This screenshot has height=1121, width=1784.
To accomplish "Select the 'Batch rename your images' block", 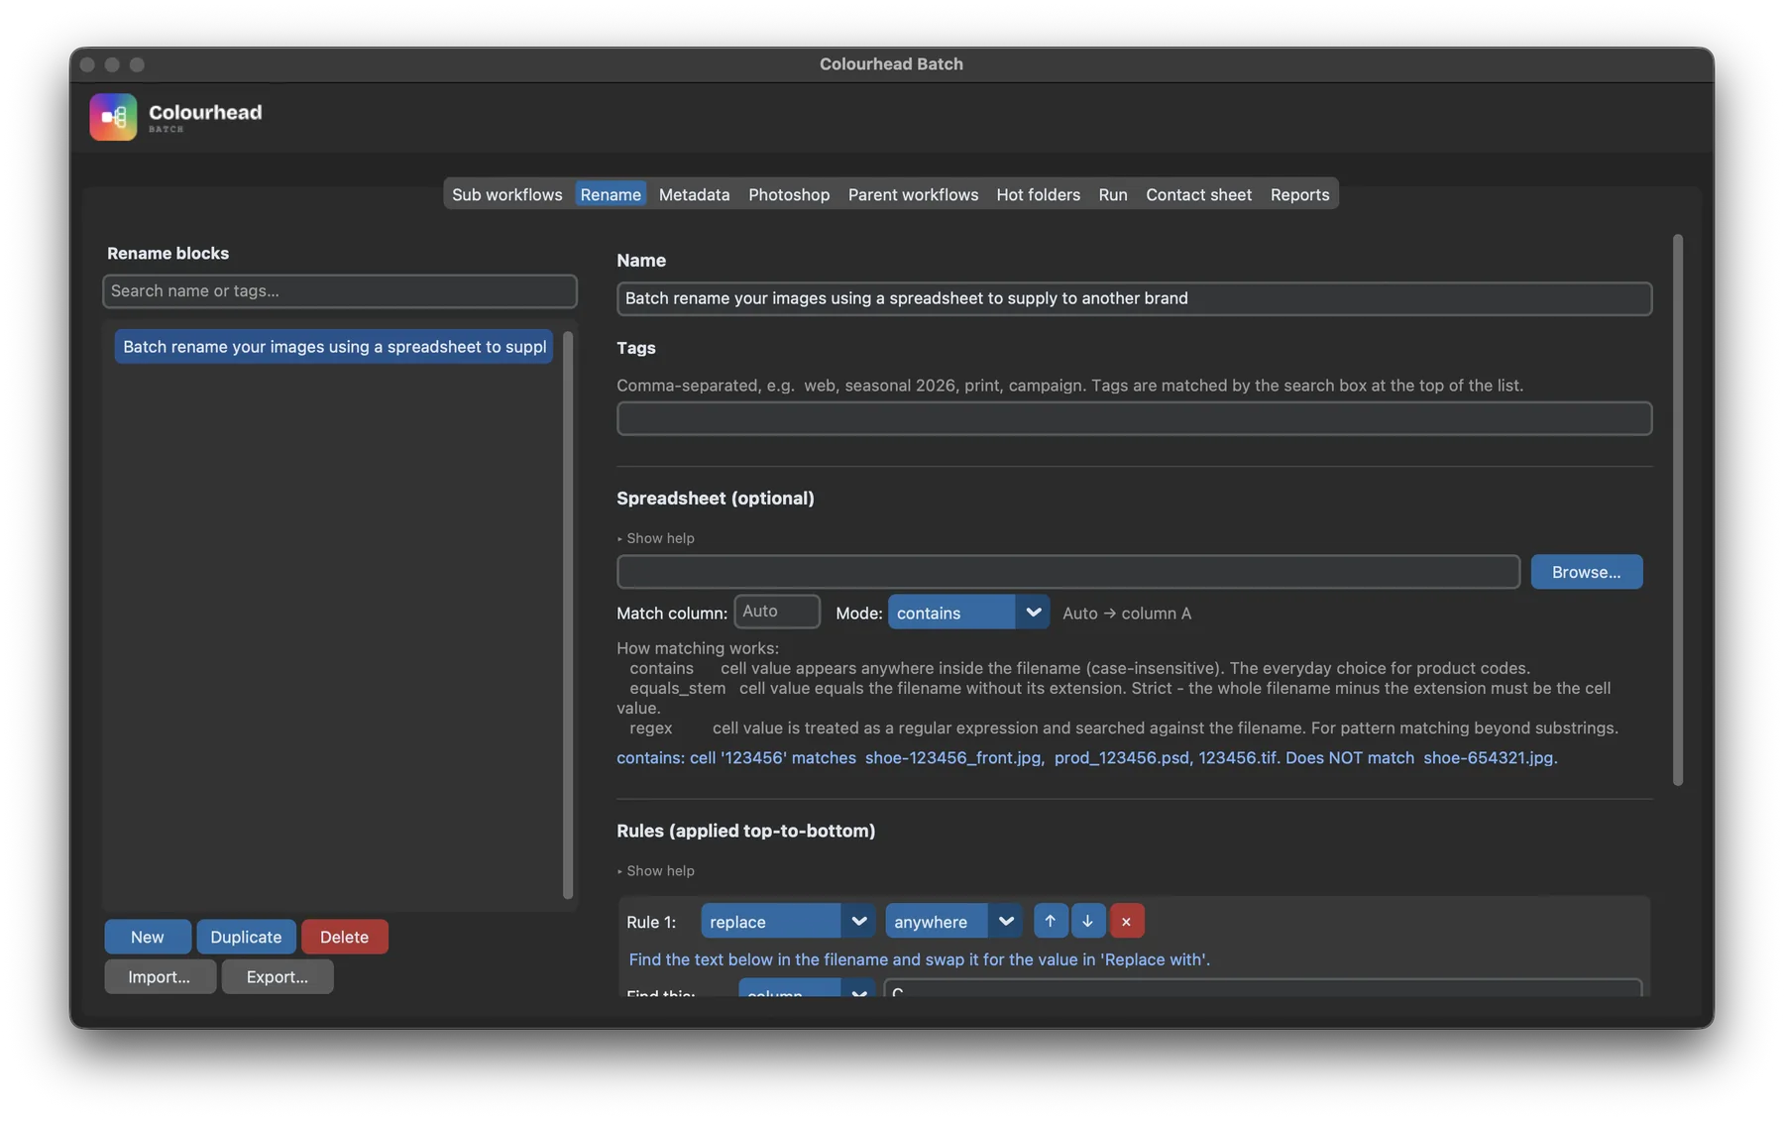I will pos(334,347).
